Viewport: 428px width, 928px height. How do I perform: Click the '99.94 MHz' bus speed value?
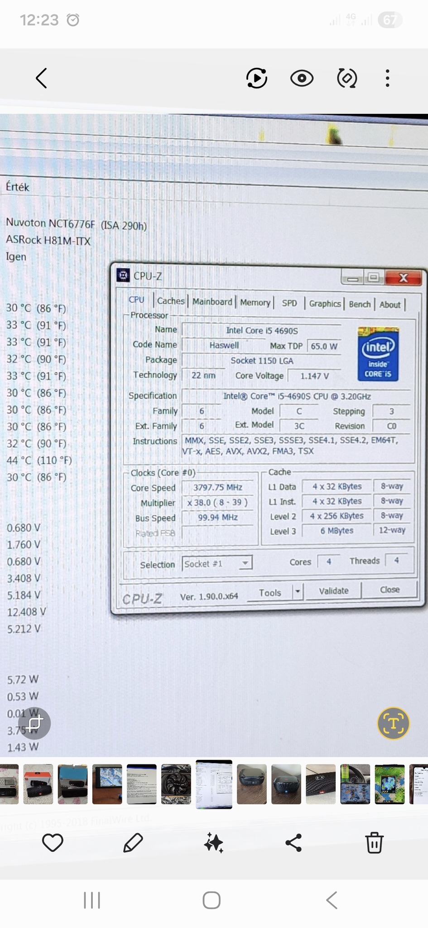(x=218, y=517)
